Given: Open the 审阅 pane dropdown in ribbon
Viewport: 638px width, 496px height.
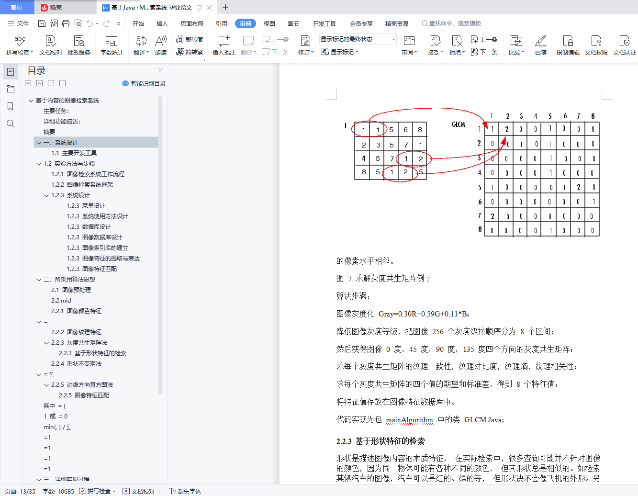Looking at the screenshot, I should (x=409, y=45).
